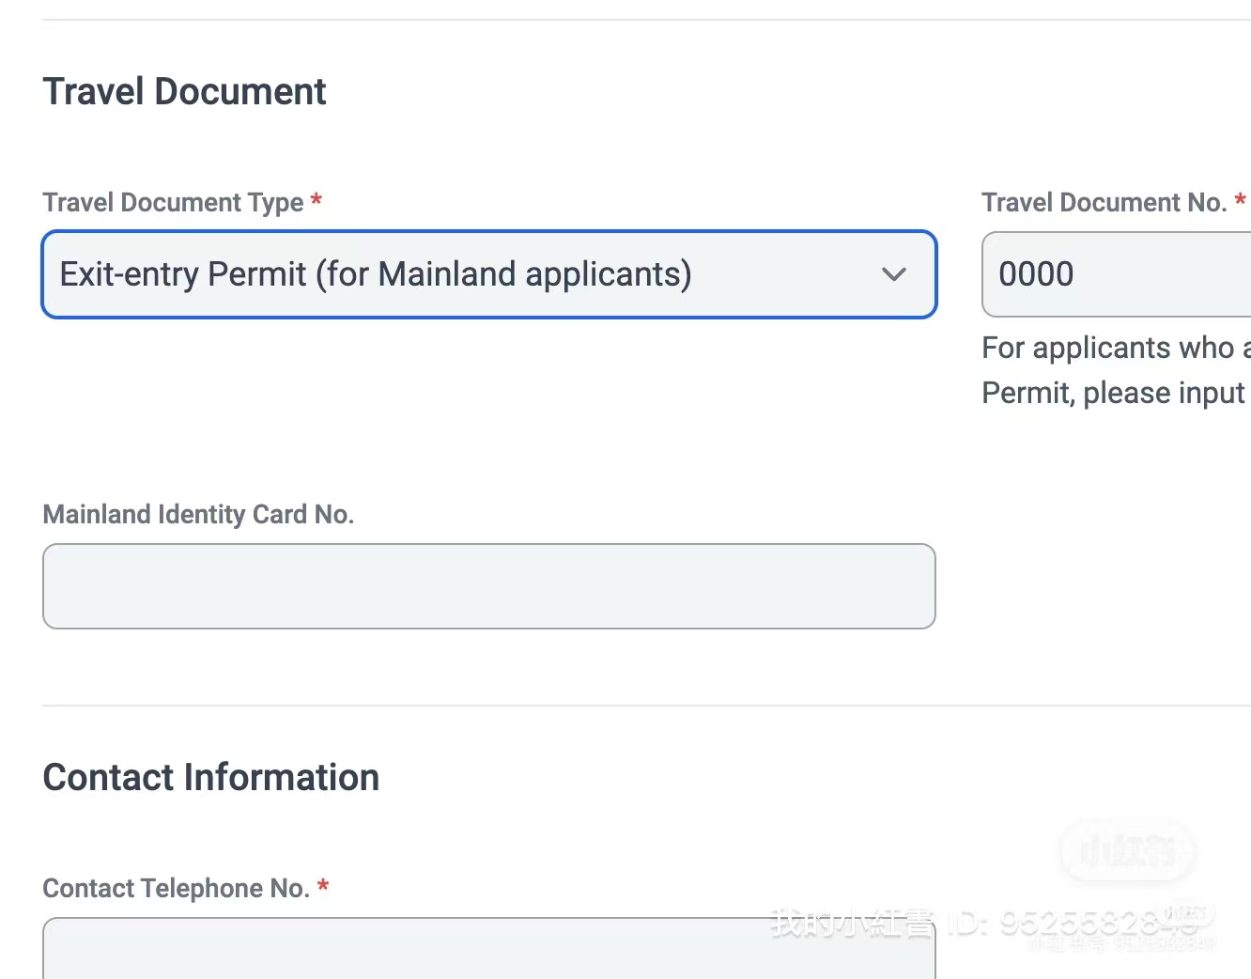Focus the Contact Telephone No. input box
The image size is (1251, 979).
coord(489,949)
